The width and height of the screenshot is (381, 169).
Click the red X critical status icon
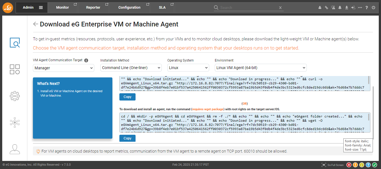coord(349,165)
